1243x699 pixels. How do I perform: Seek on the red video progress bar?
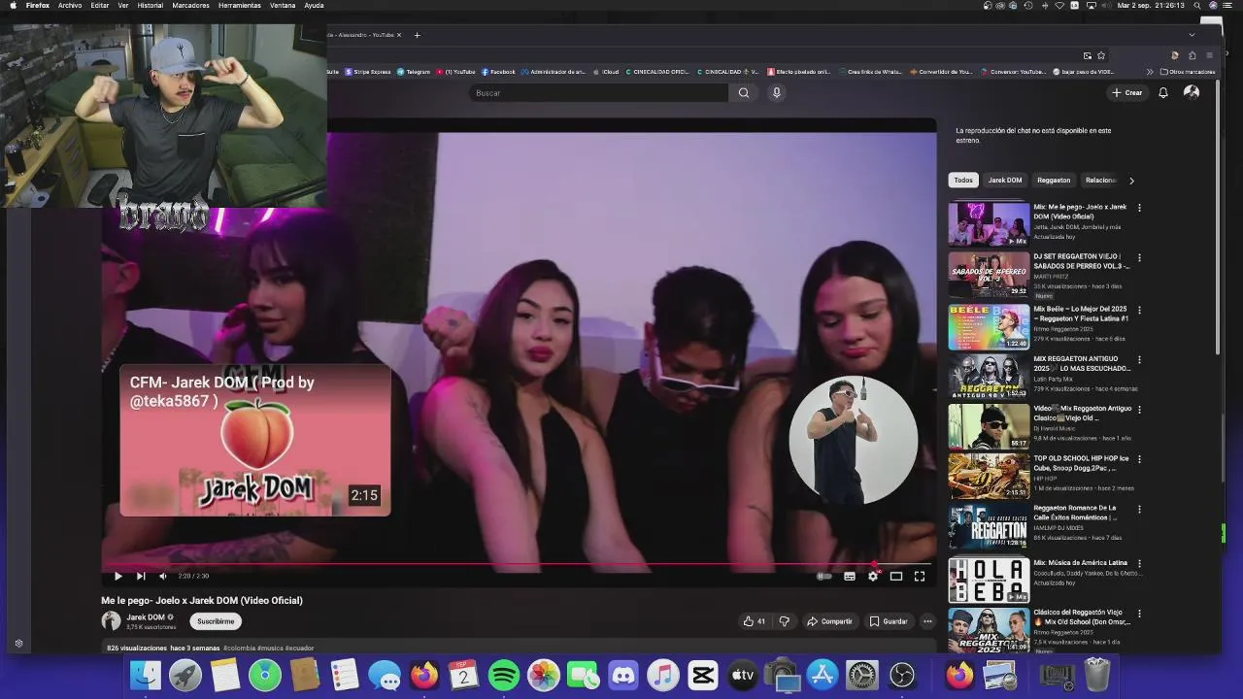pyautogui.click(x=519, y=563)
